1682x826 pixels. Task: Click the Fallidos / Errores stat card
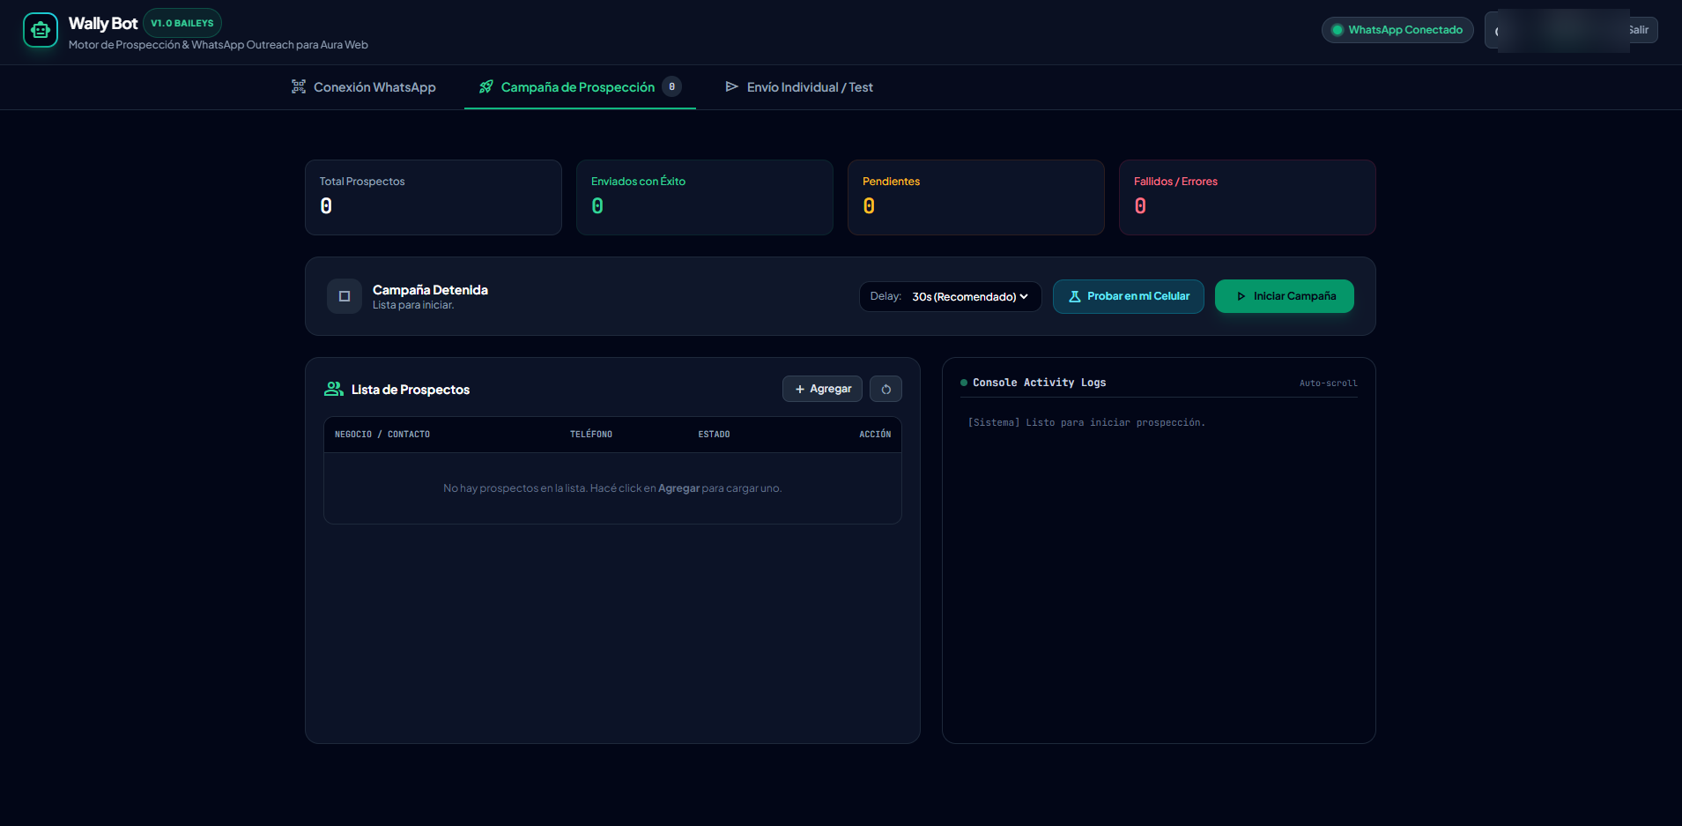coord(1248,197)
